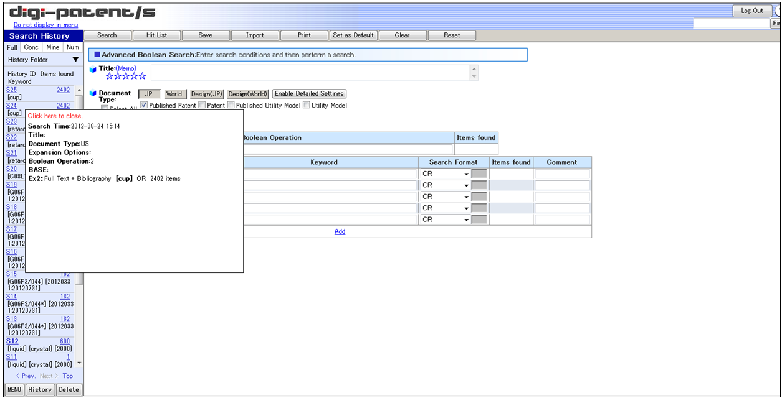Click the Log Out button
The width and height of the screenshot is (782, 398).
point(751,11)
